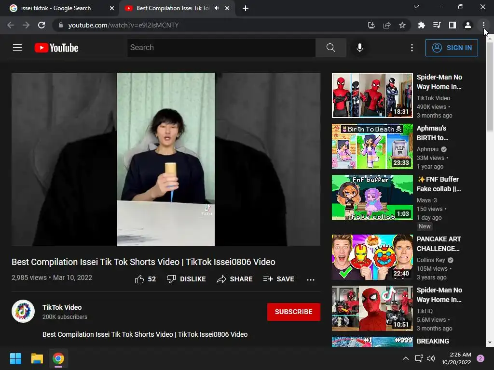Open Windows Start menu

[x=15, y=358]
